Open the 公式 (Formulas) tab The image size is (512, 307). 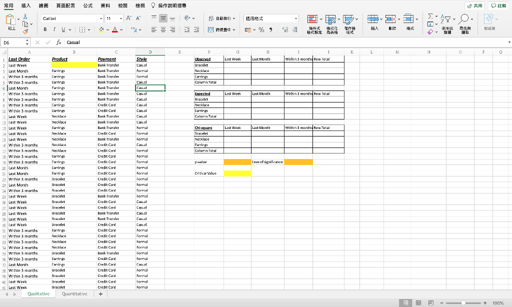[87, 5]
